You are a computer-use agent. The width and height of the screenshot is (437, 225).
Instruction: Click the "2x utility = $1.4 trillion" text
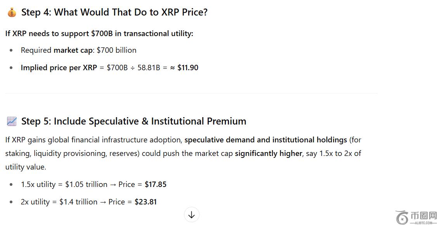pos(59,202)
